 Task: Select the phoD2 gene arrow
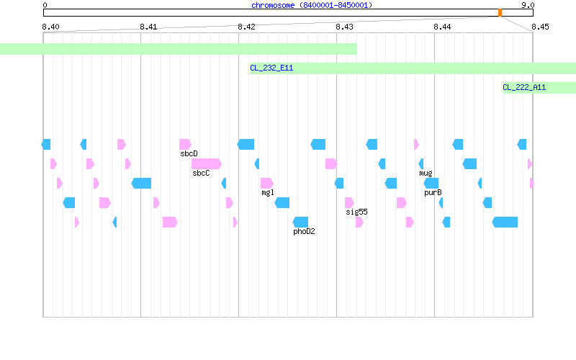coord(300,222)
